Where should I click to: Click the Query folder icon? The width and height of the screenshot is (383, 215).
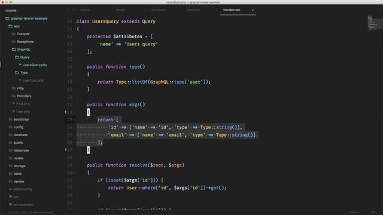17,57
